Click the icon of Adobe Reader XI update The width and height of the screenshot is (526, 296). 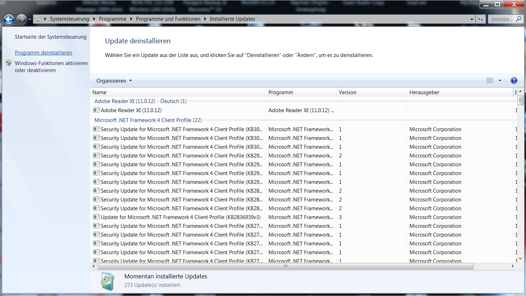(96, 110)
